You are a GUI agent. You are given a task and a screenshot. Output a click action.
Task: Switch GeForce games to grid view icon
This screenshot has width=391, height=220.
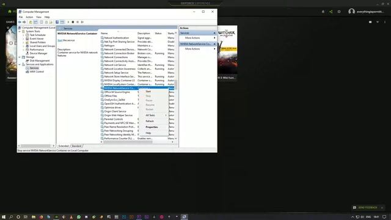[x=370, y=22]
